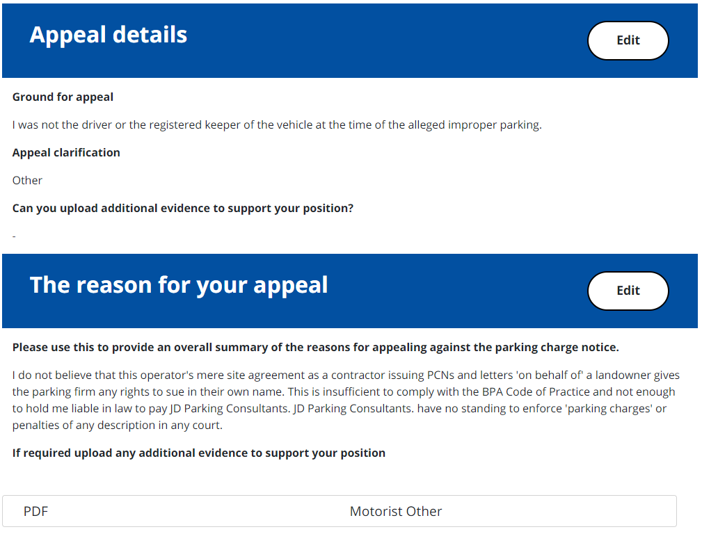Click the 'If required upload any additional evidence' label
Viewport: 702px width, 534px height.
click(199, 453)
